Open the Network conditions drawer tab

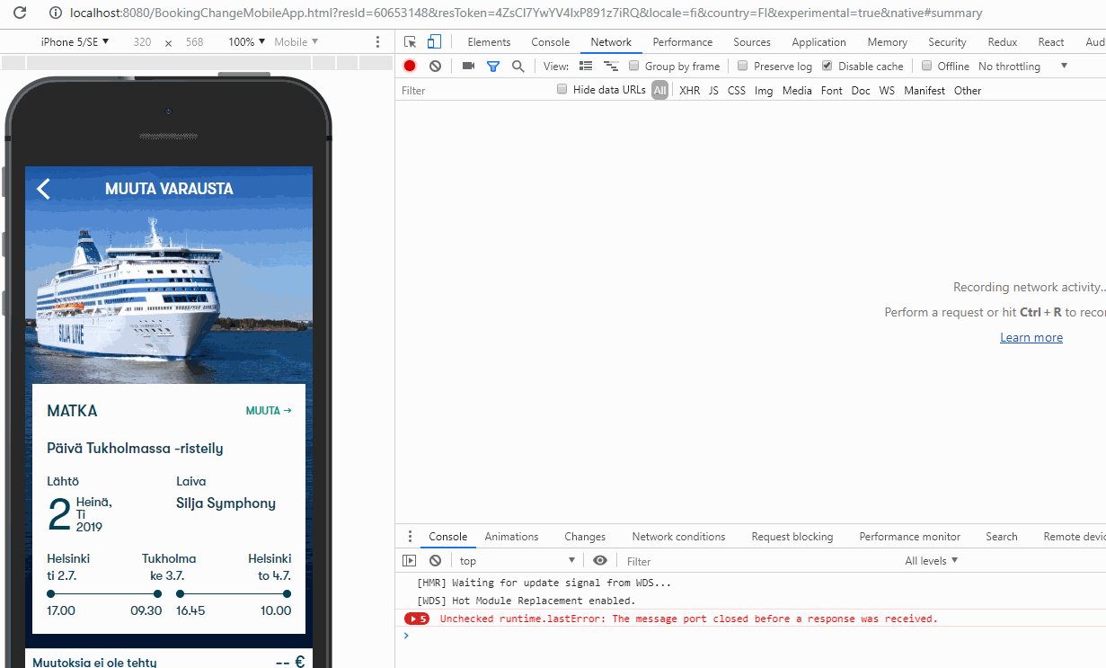678,537
